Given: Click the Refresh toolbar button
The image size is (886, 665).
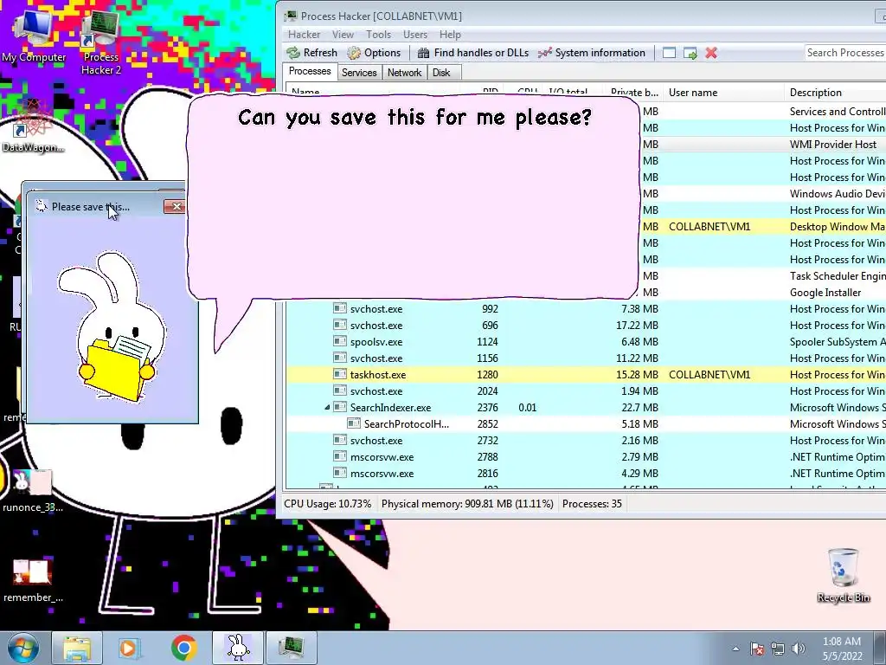Looking at the screenshot, I should coord(311,53).
